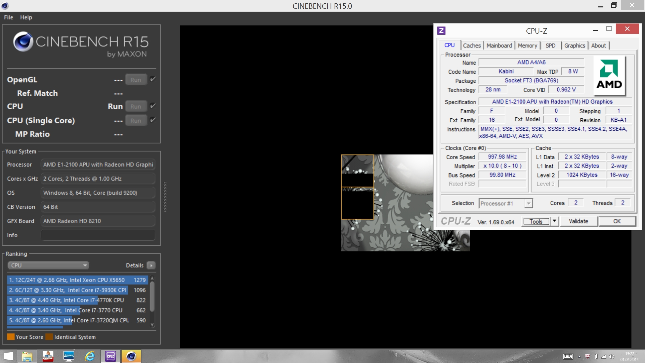Click the volume speaker tray icon

click(611, 357)
